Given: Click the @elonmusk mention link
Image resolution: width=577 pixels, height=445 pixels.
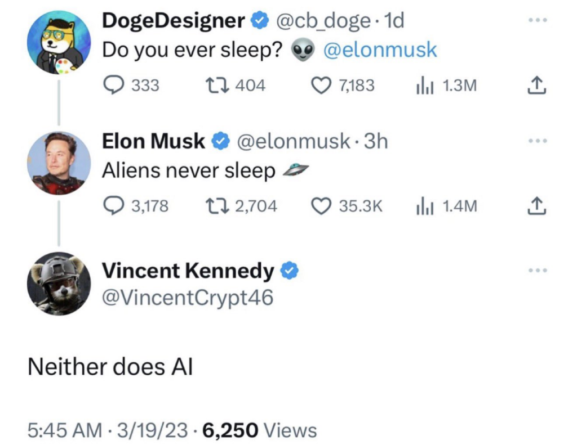Looking at the screenshot, I should pyautogui.click(x=380, y=50).
